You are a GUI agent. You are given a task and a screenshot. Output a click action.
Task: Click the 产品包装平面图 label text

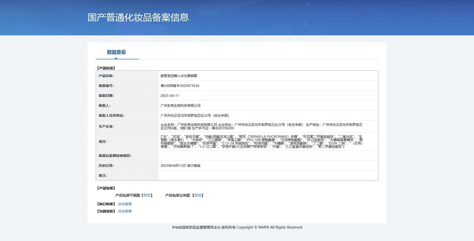(x=128, y=196)
